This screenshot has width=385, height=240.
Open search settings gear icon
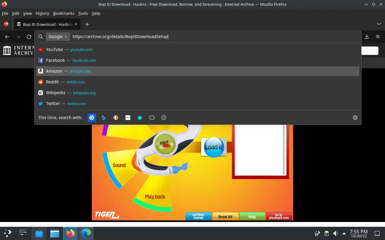(355, 118)
